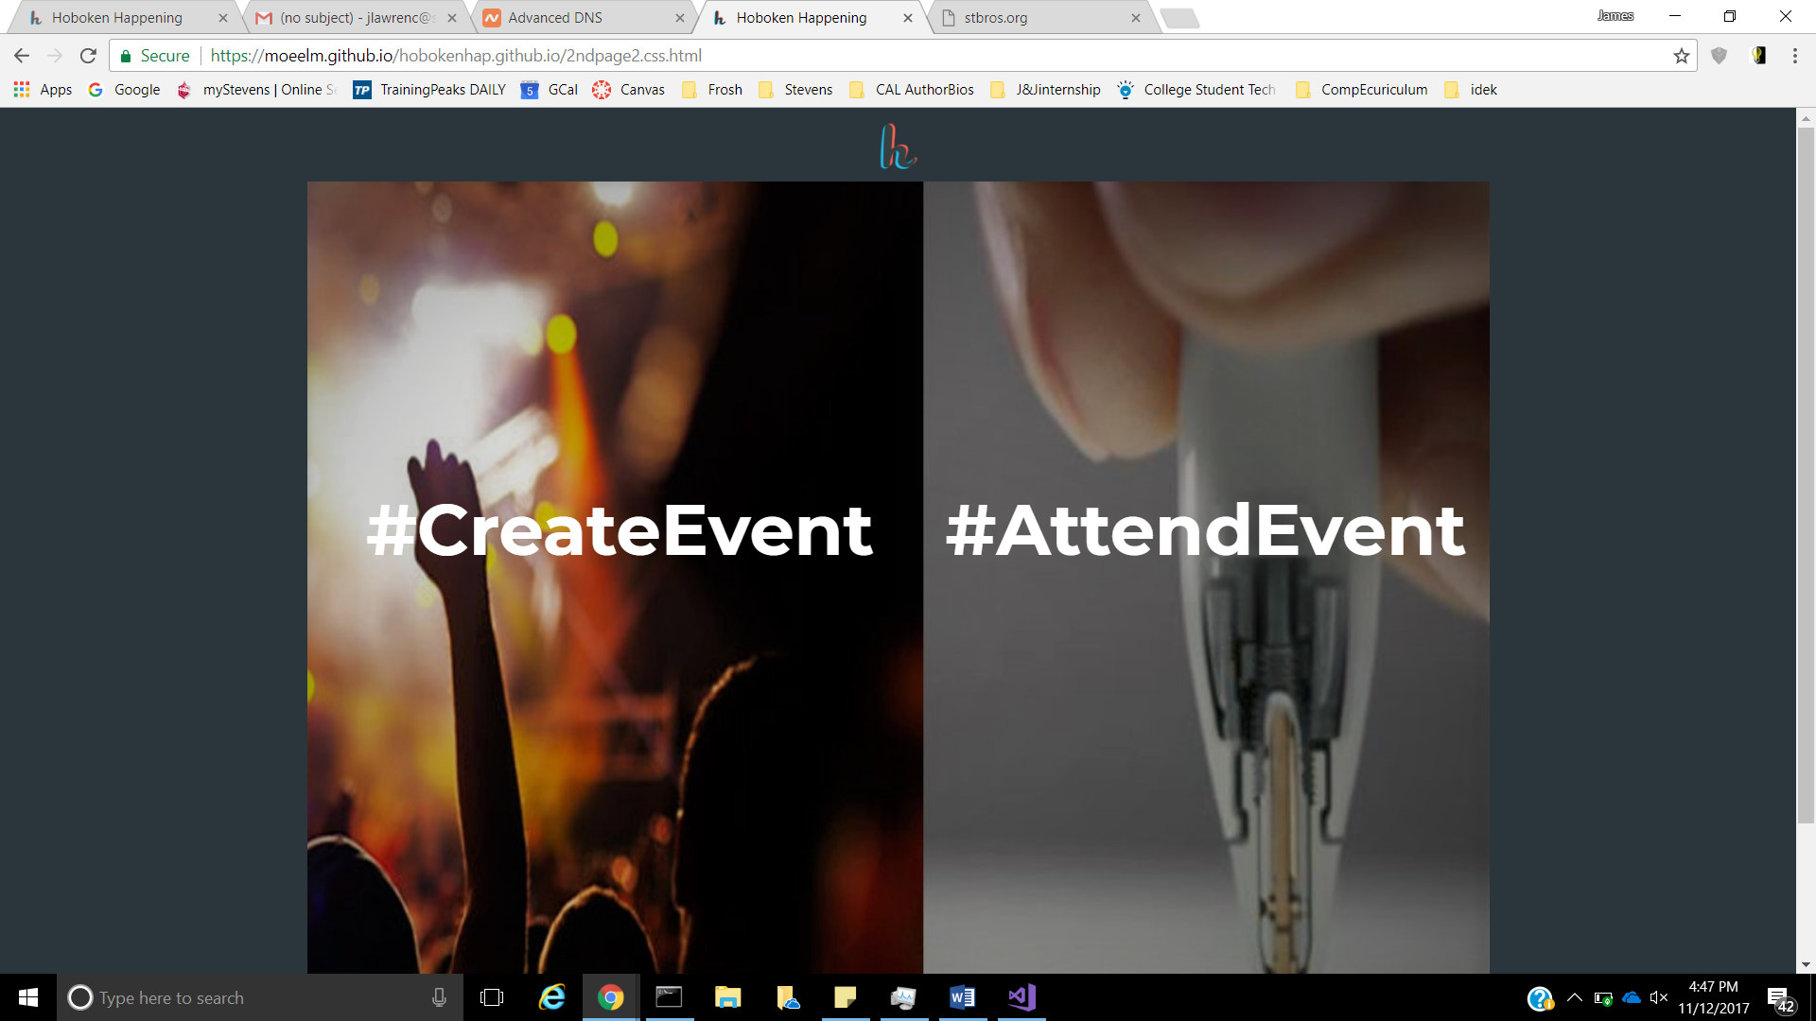Screen dimensions: 1816x1021
Task: Click the Hoboken Happening logo icon
Action: tap(898, 147)
